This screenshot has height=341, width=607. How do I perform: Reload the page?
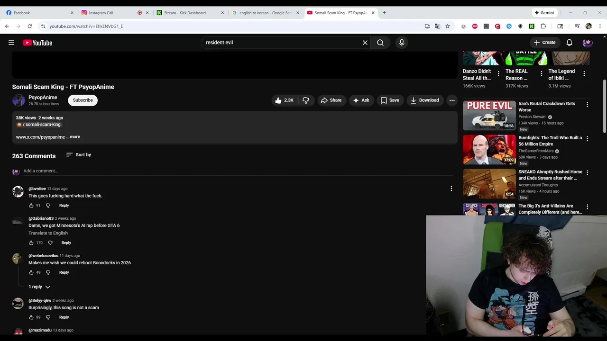tap(29, 26)
